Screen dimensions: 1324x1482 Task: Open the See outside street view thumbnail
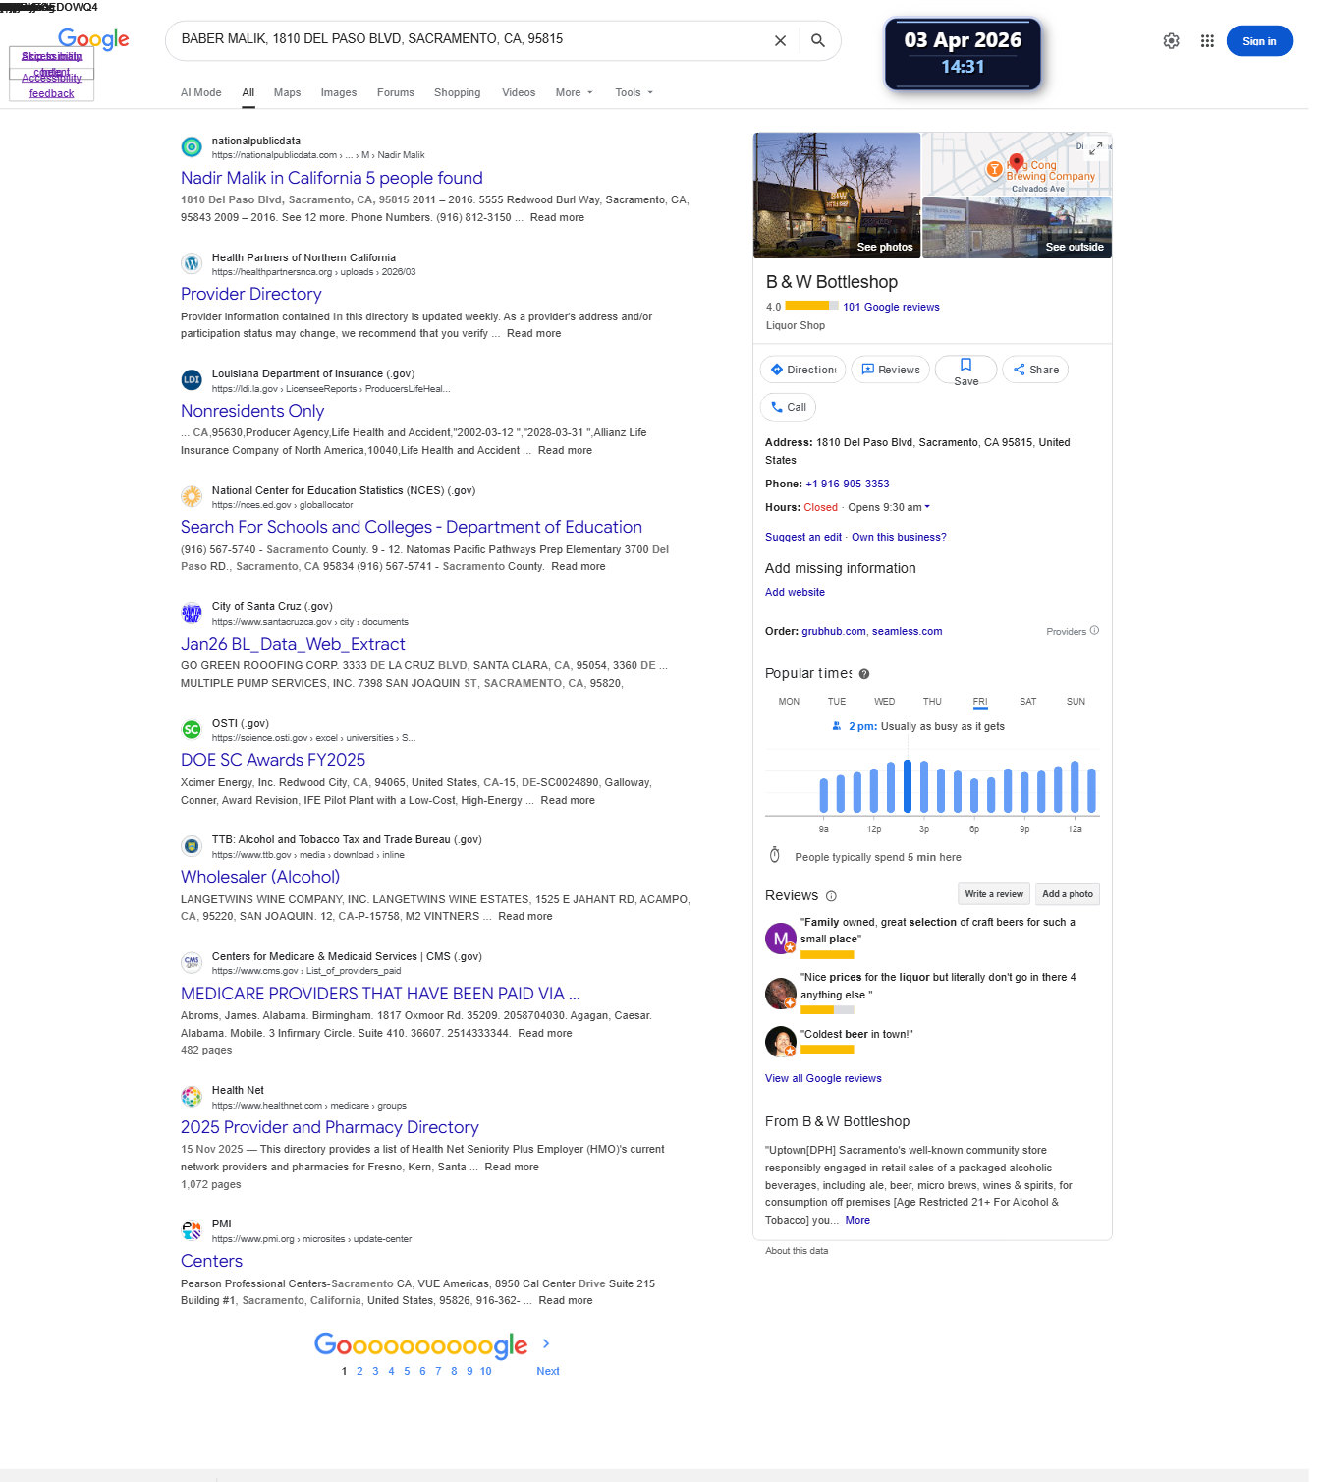click(x=1018, y=228)
